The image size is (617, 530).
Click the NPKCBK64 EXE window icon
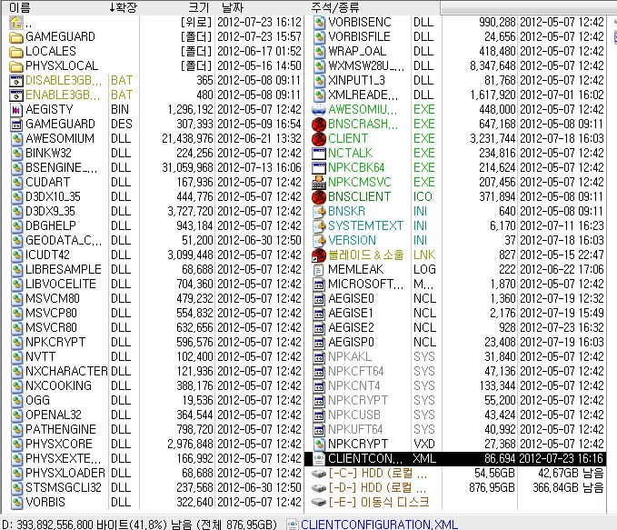319,168
